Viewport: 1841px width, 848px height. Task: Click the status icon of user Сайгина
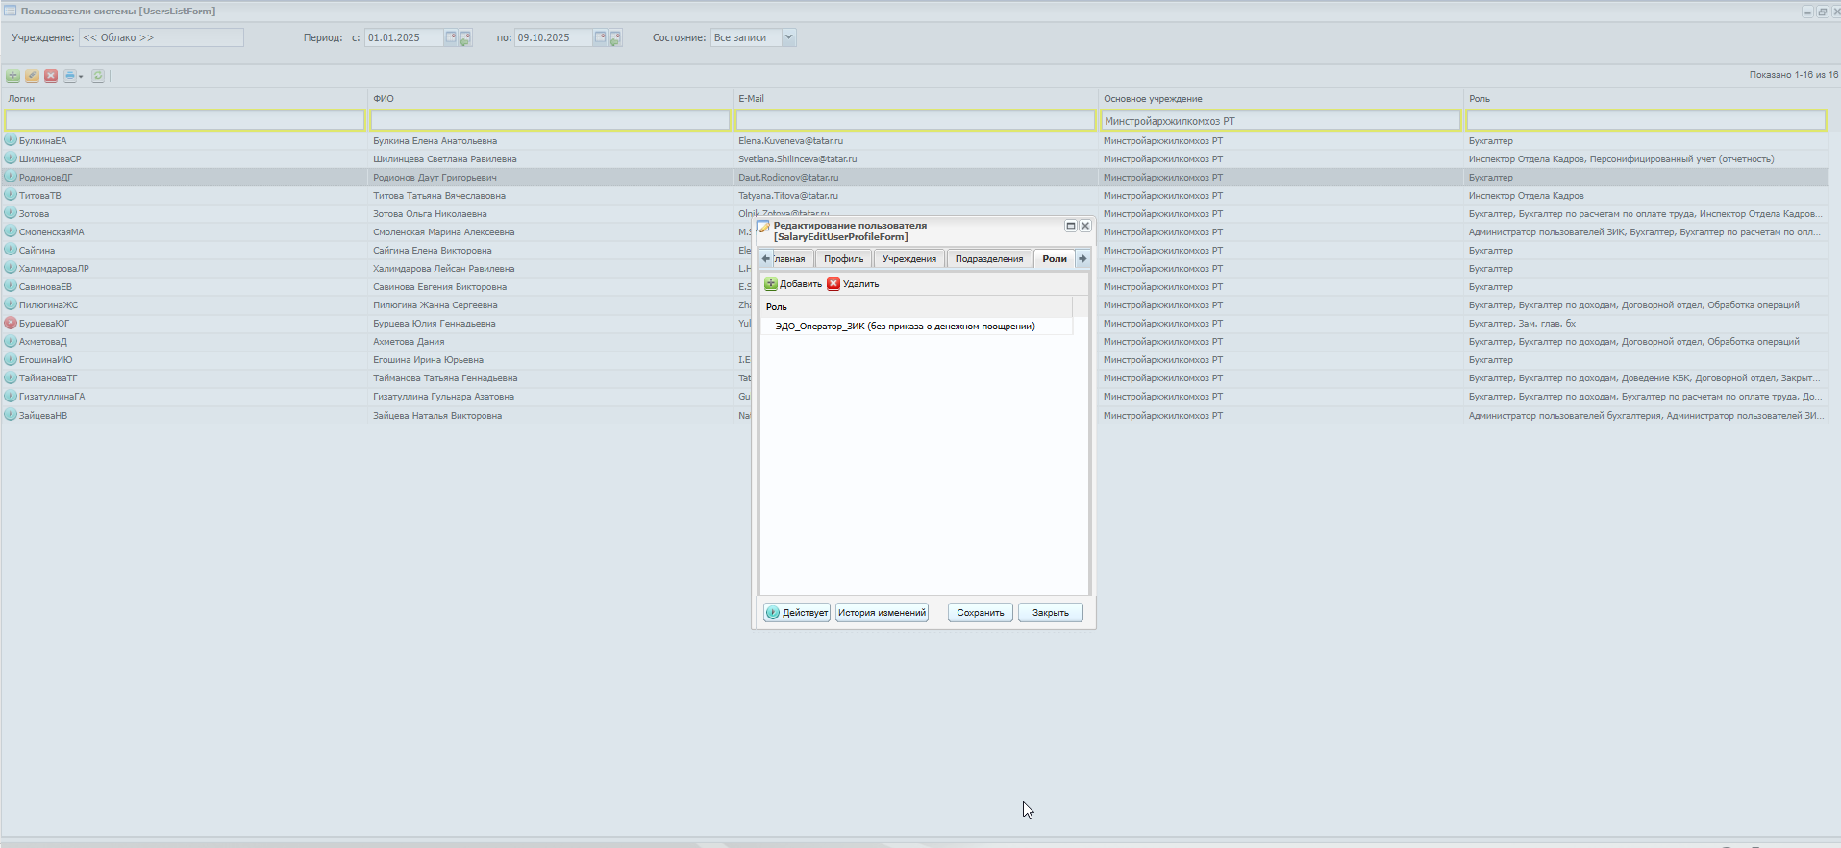point(11,250)
